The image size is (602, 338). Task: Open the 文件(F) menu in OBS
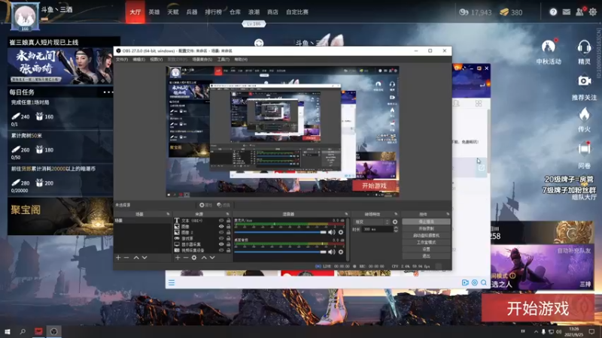122,59
